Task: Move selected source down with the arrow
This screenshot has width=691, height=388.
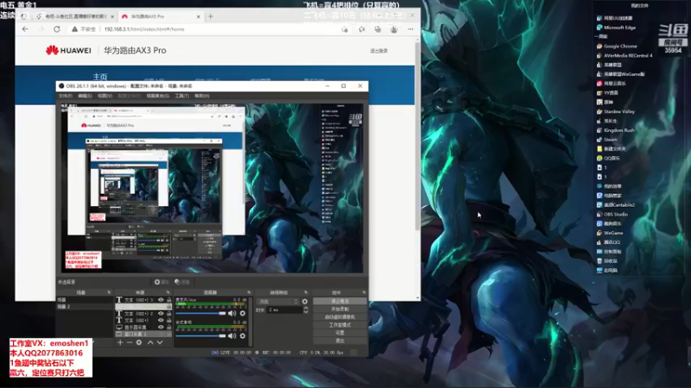Action: [x=160, y=342]
